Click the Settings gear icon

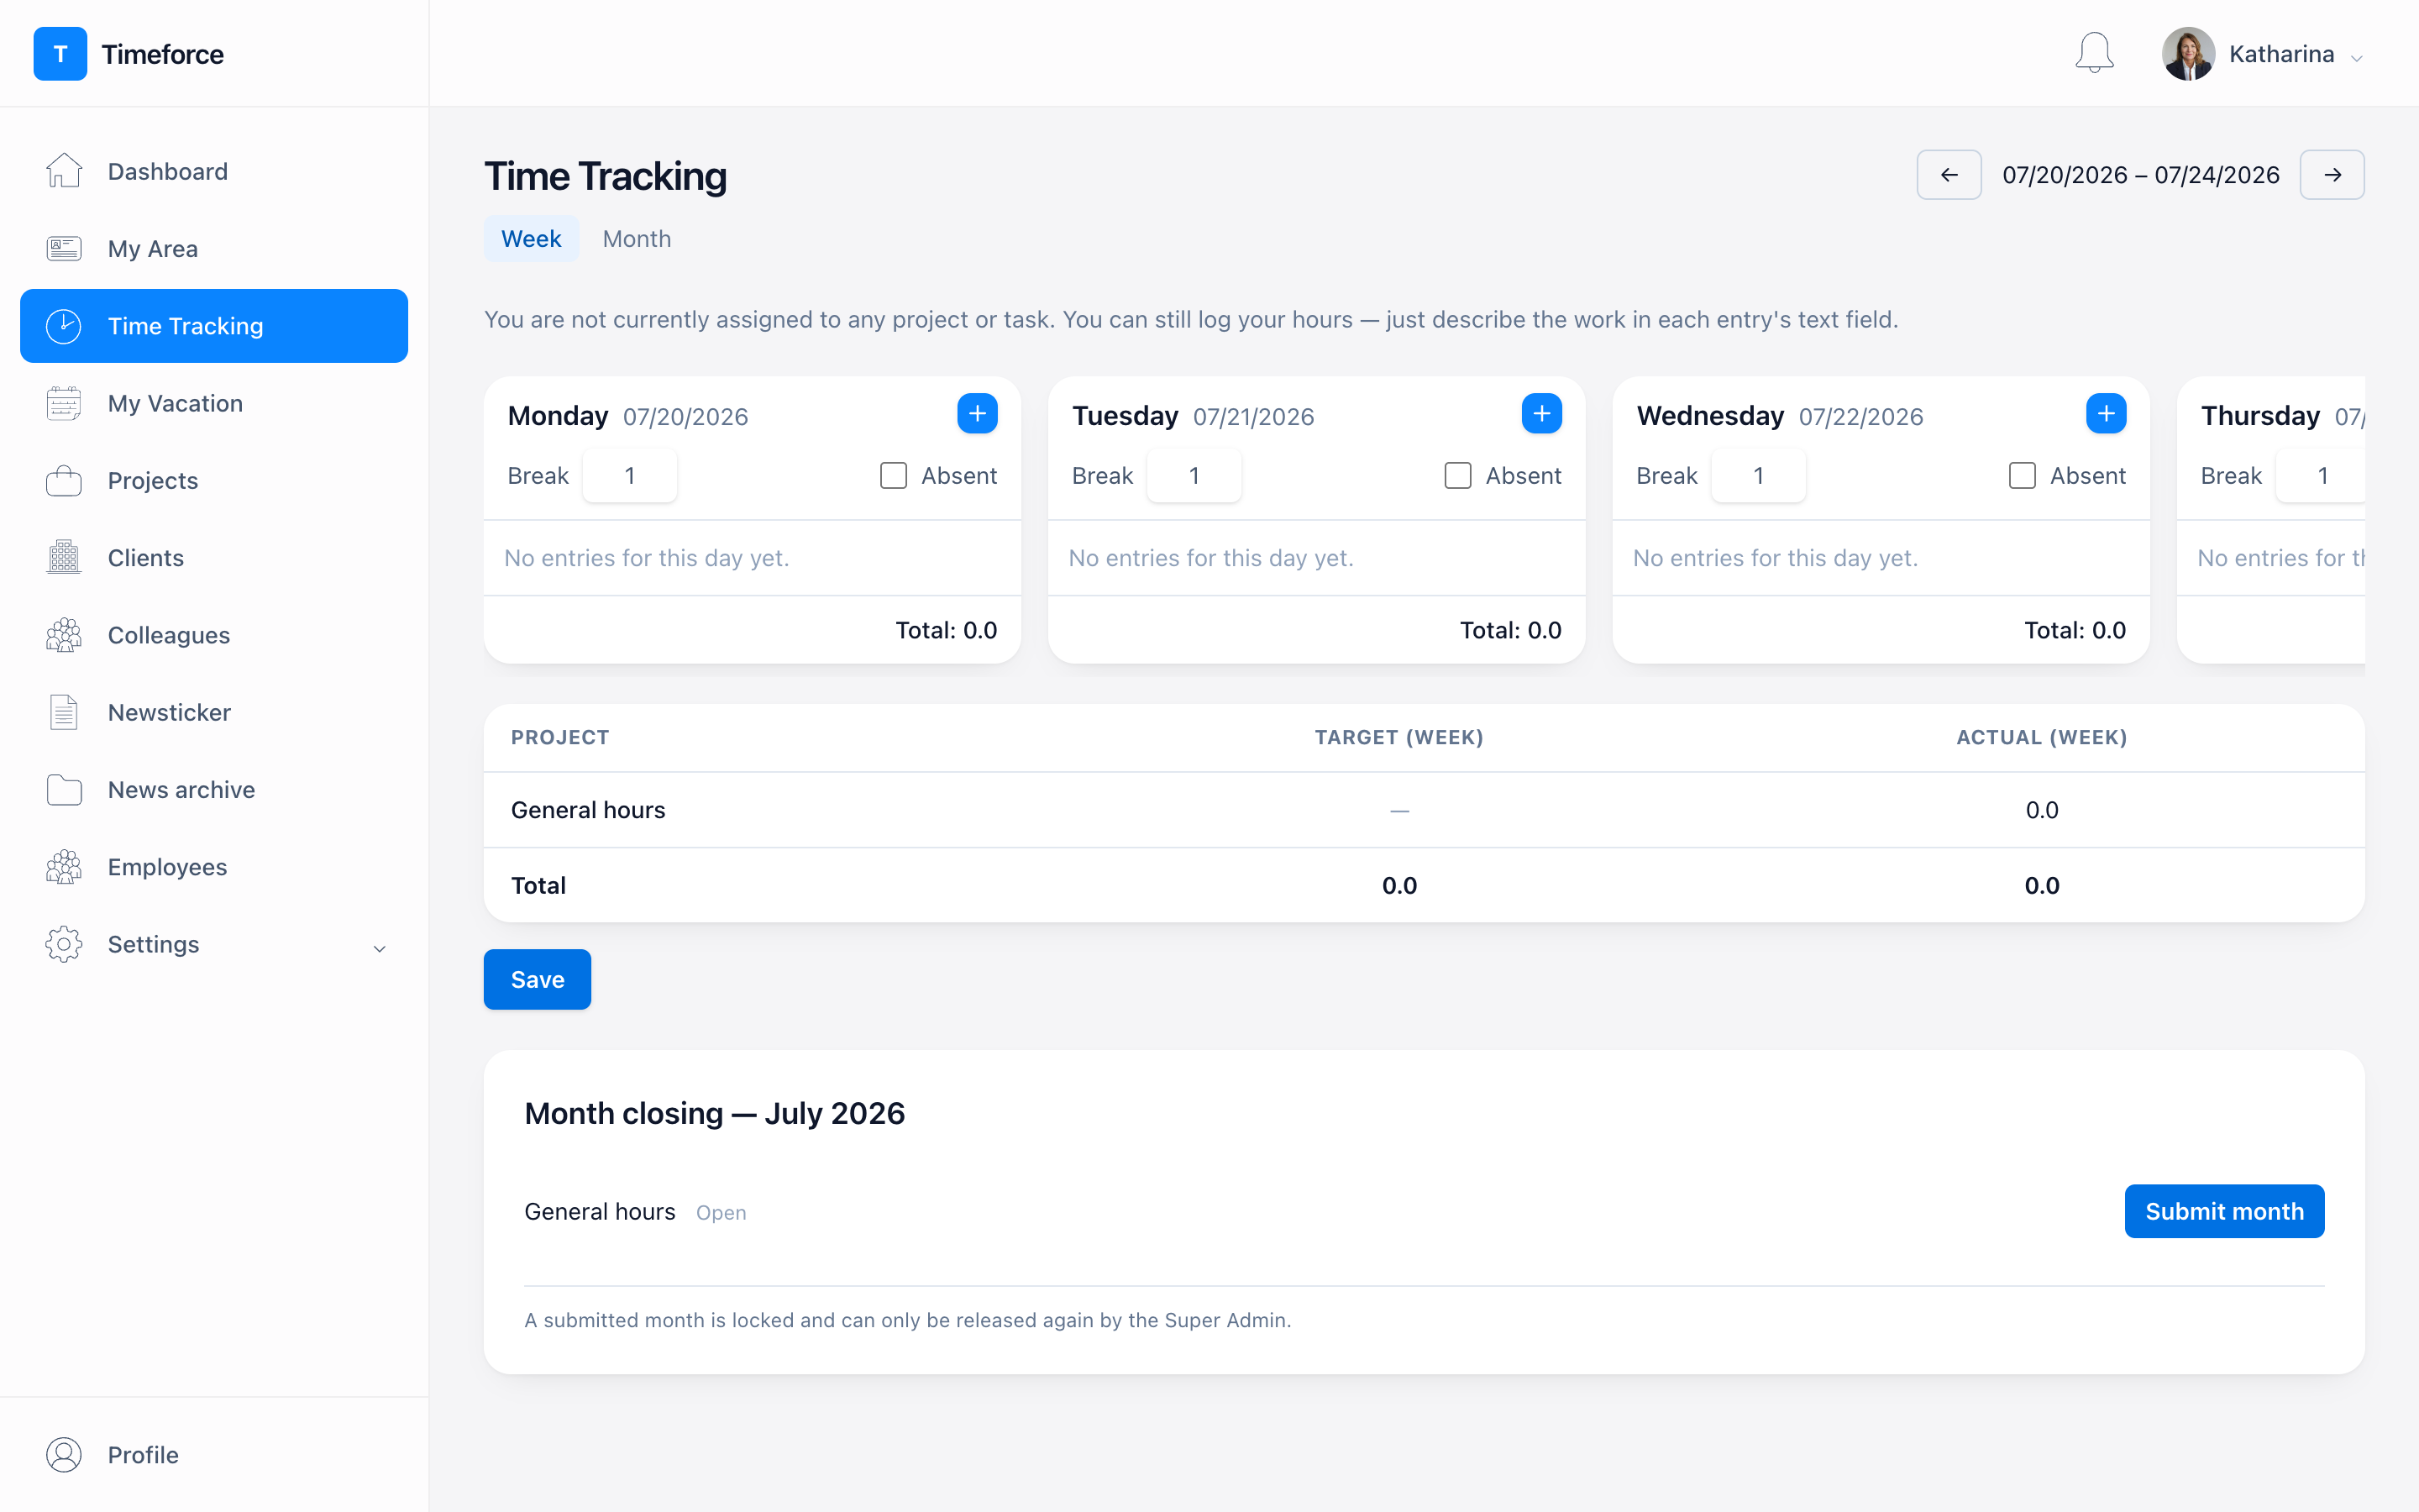[x=64, y=944]
